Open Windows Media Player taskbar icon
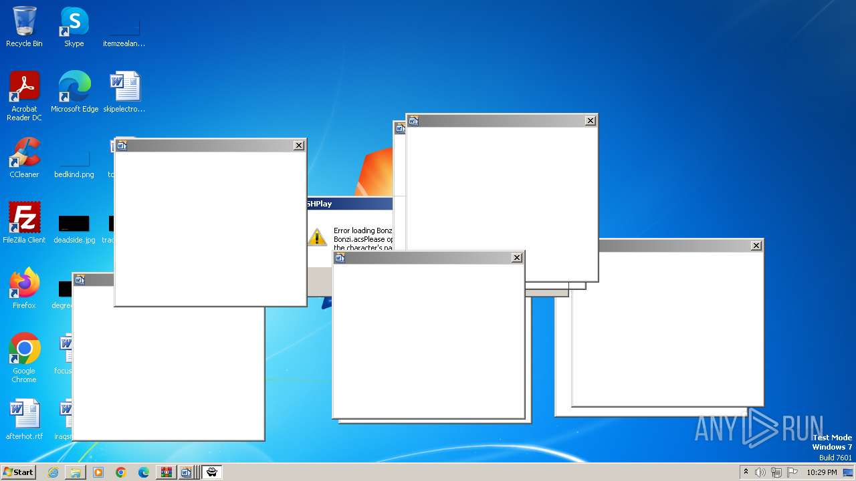The image size is (856, 481). (x=98, y=472)
